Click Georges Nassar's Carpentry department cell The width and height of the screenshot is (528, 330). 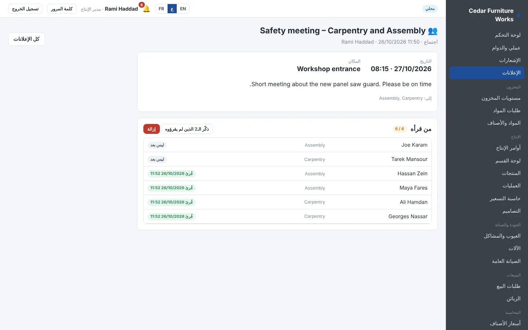[x=315, y=216]
